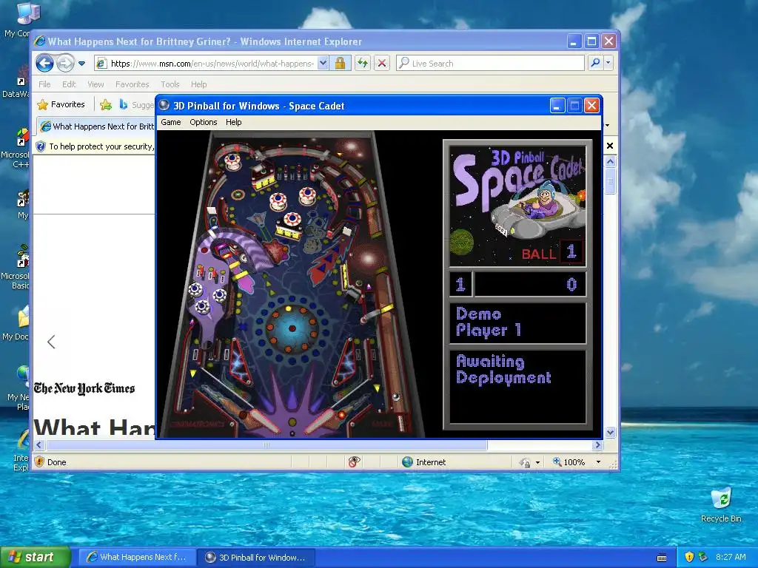Select the What Happens Next for Britt tab

coord(97,126)
